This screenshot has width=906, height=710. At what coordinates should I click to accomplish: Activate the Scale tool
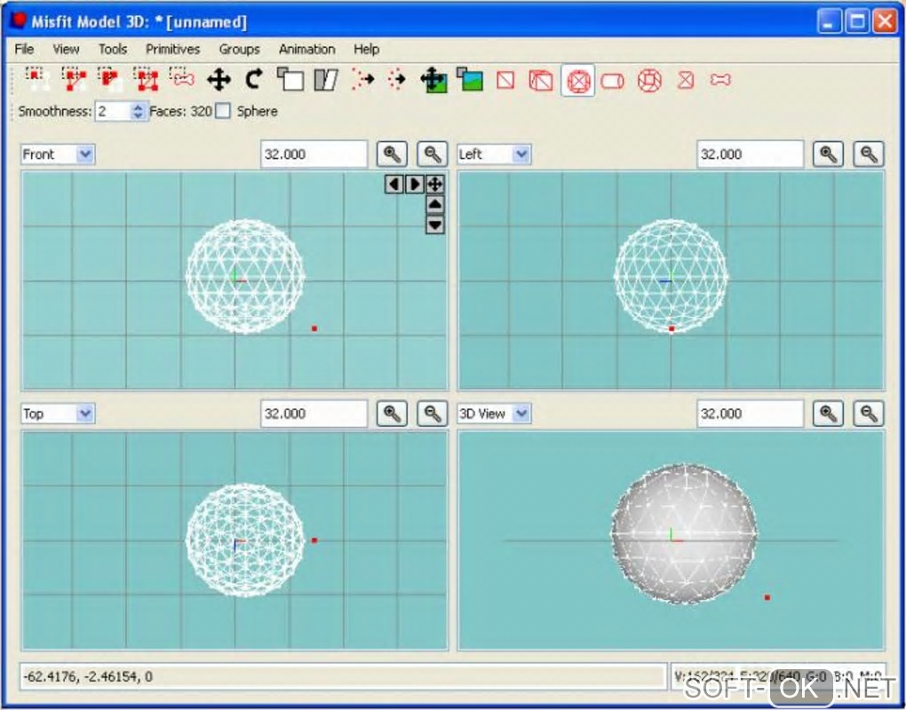[x=290, y=80]
